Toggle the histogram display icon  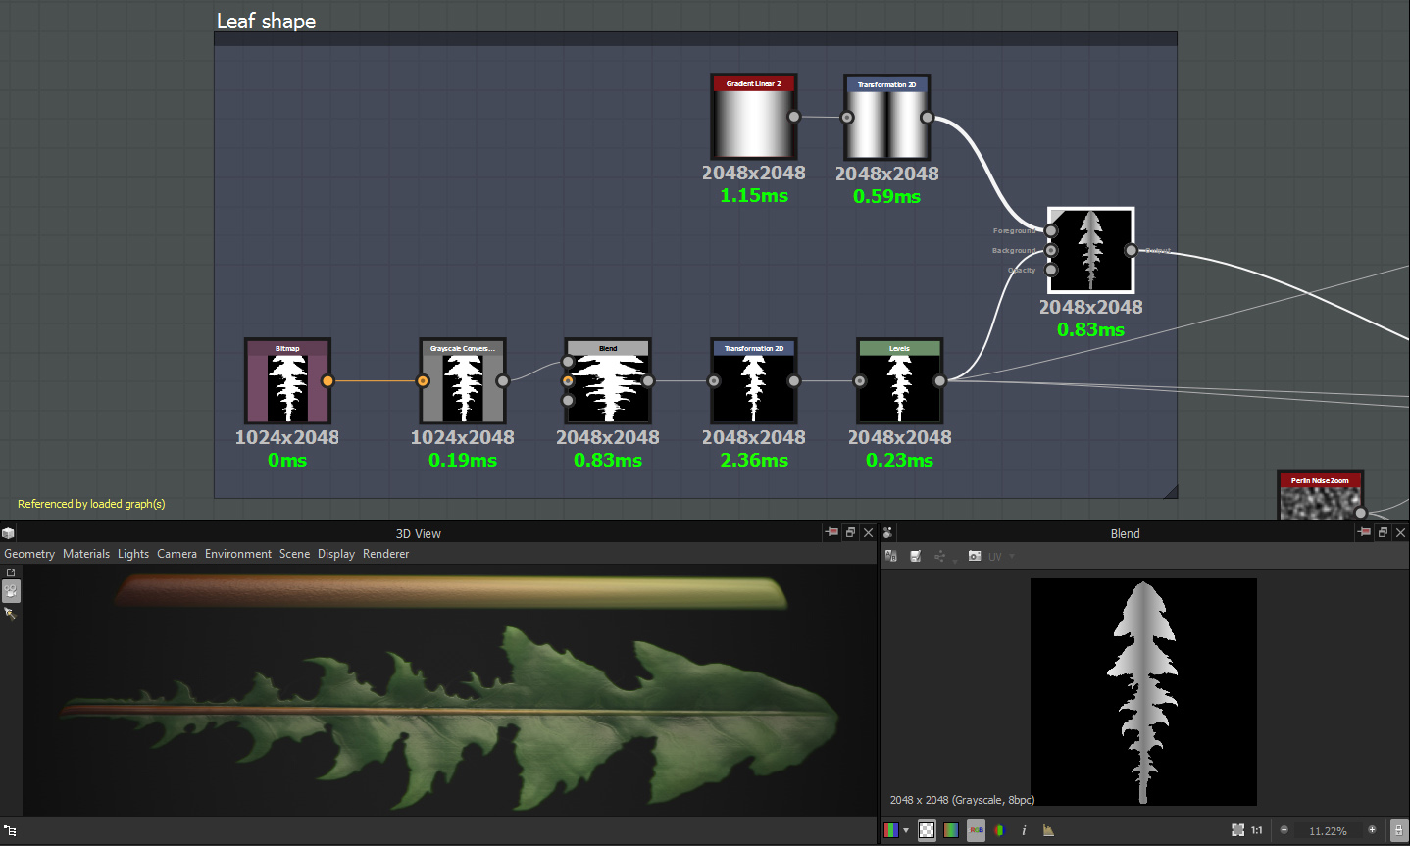click(x=1048, y=830)
